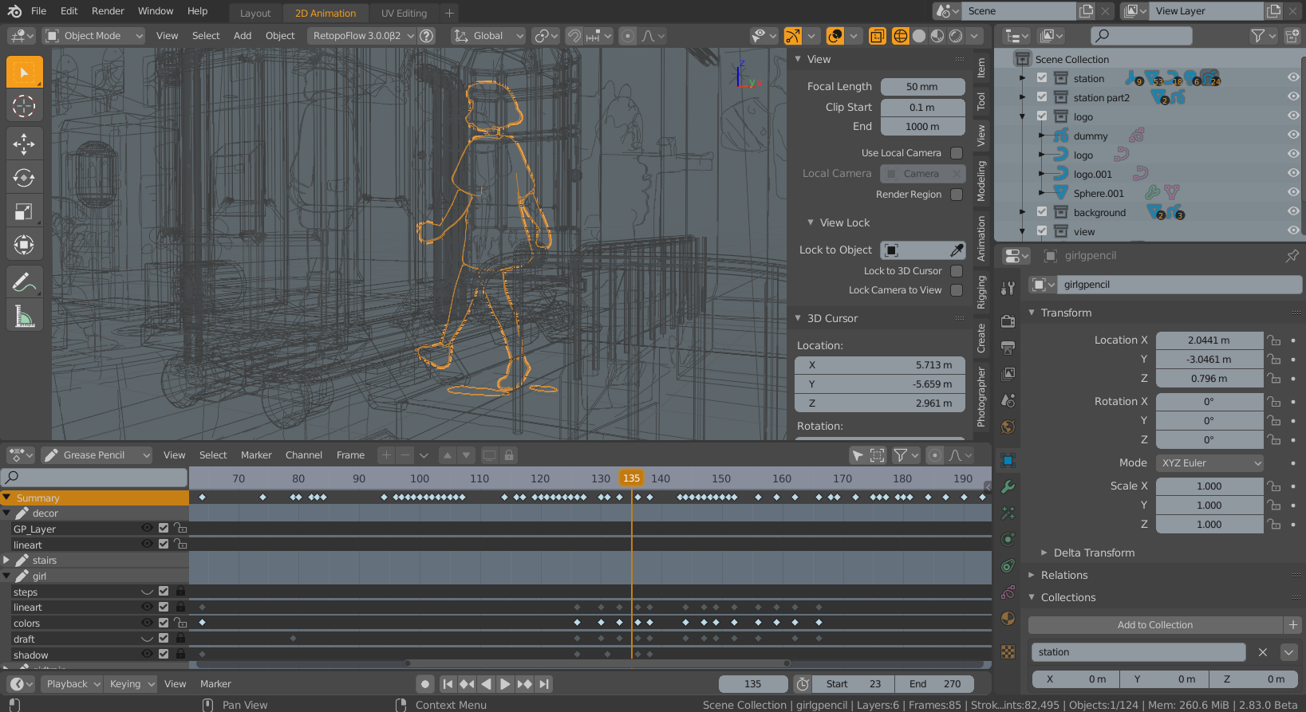This screenshot has height=712, width=1306.
Task: Open the Render menu
Action: [108, 11]
